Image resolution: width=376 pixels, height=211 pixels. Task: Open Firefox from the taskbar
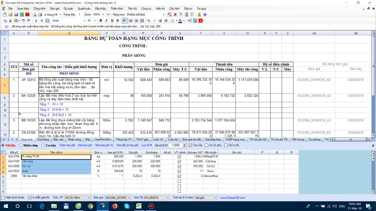pyautogui.click(x=115, y=206)
